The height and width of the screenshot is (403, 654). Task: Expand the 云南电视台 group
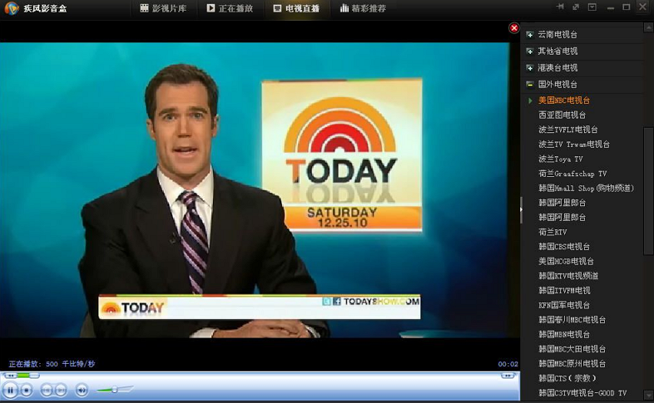[x=530, y=35]
